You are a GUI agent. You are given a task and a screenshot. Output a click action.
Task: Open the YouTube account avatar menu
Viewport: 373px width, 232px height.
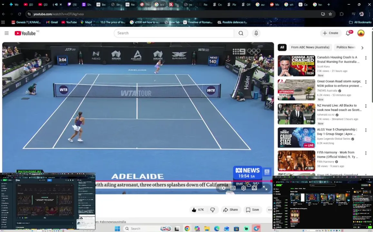click(361, 33)
